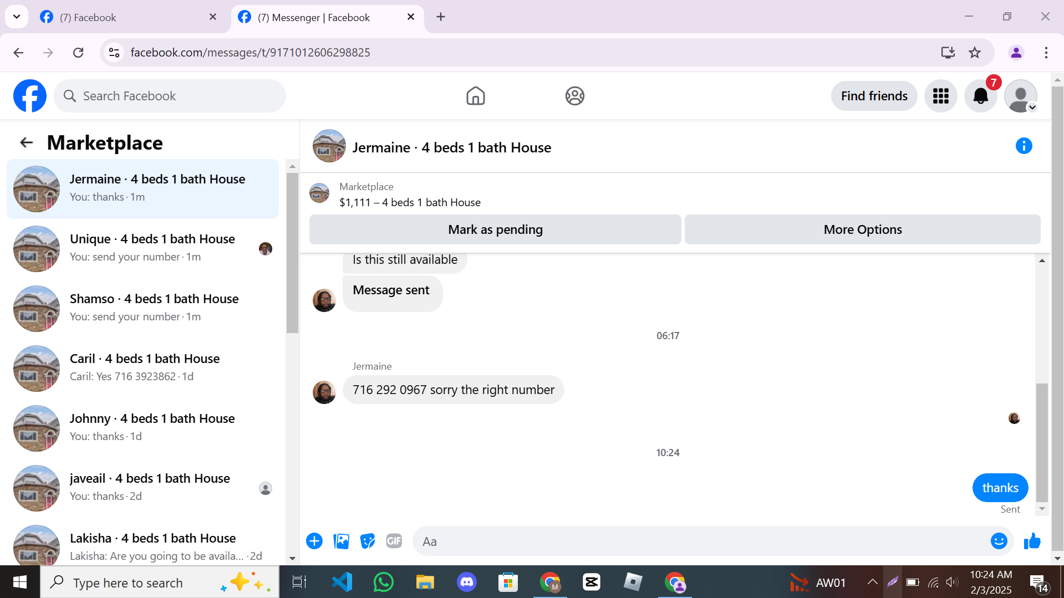Attach a photo using the image icon
This screenshot has height=598, width=1064.
[341, 541]
